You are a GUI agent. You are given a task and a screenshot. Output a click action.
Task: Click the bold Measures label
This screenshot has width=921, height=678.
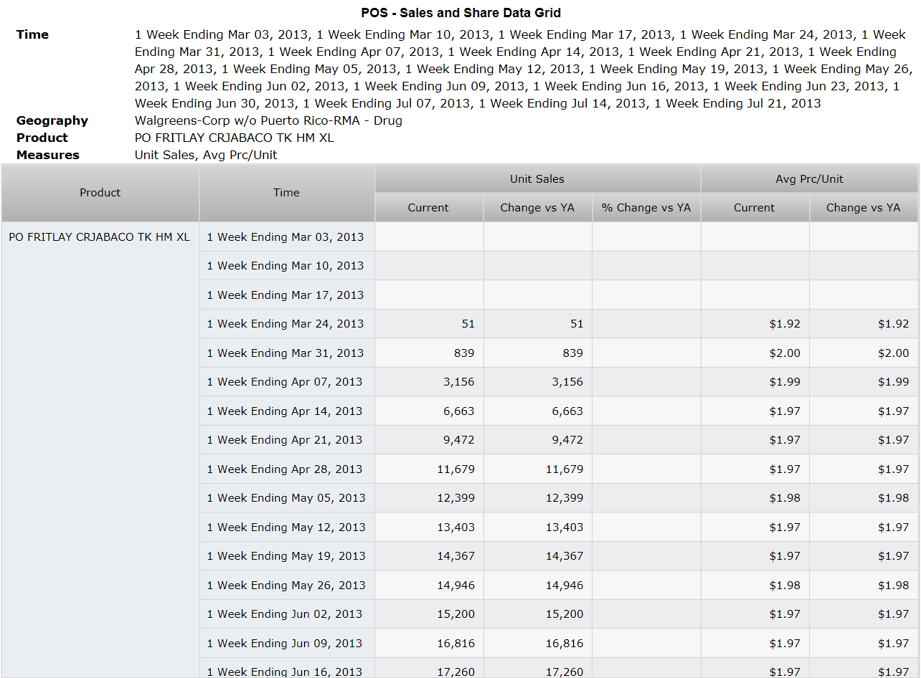point(48,155)
